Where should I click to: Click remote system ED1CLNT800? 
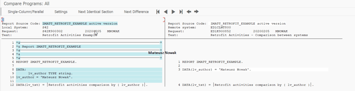(221, 27)
